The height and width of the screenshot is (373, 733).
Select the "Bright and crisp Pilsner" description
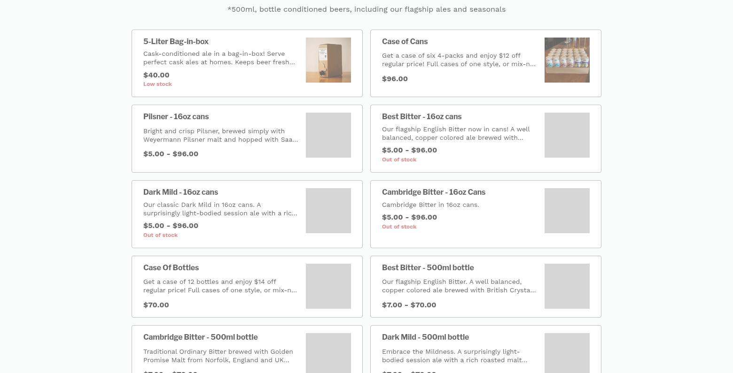pyautogui.click(x=220, y=135)
